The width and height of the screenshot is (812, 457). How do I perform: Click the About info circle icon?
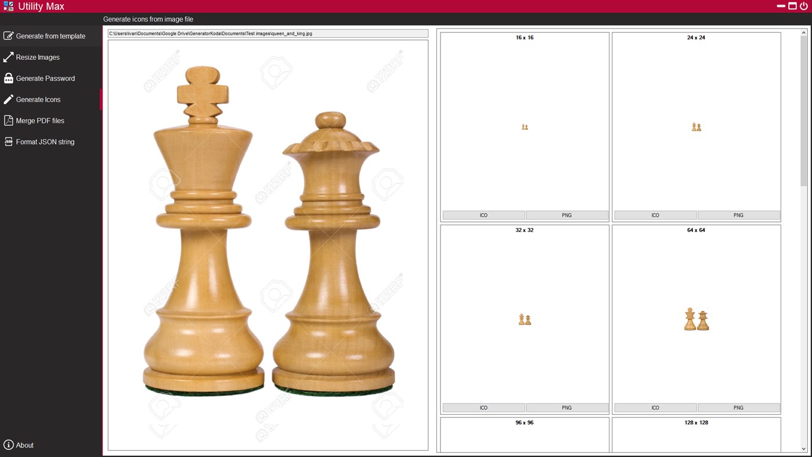(8, 445)
